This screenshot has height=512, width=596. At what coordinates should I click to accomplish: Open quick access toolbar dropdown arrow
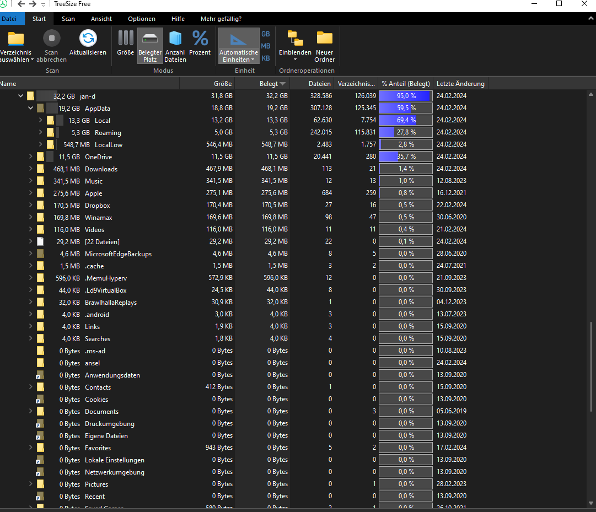(43, 4)
